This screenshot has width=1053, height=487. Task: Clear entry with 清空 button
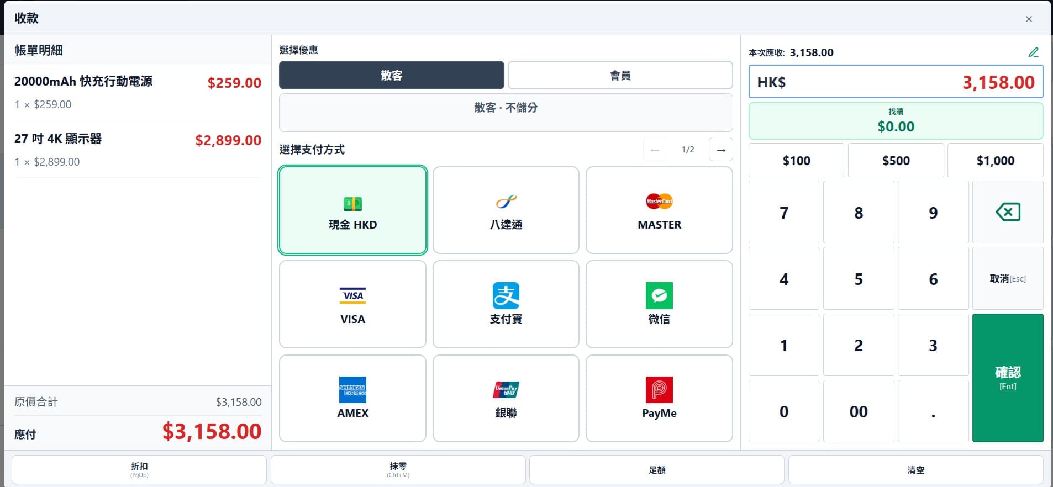915,469
